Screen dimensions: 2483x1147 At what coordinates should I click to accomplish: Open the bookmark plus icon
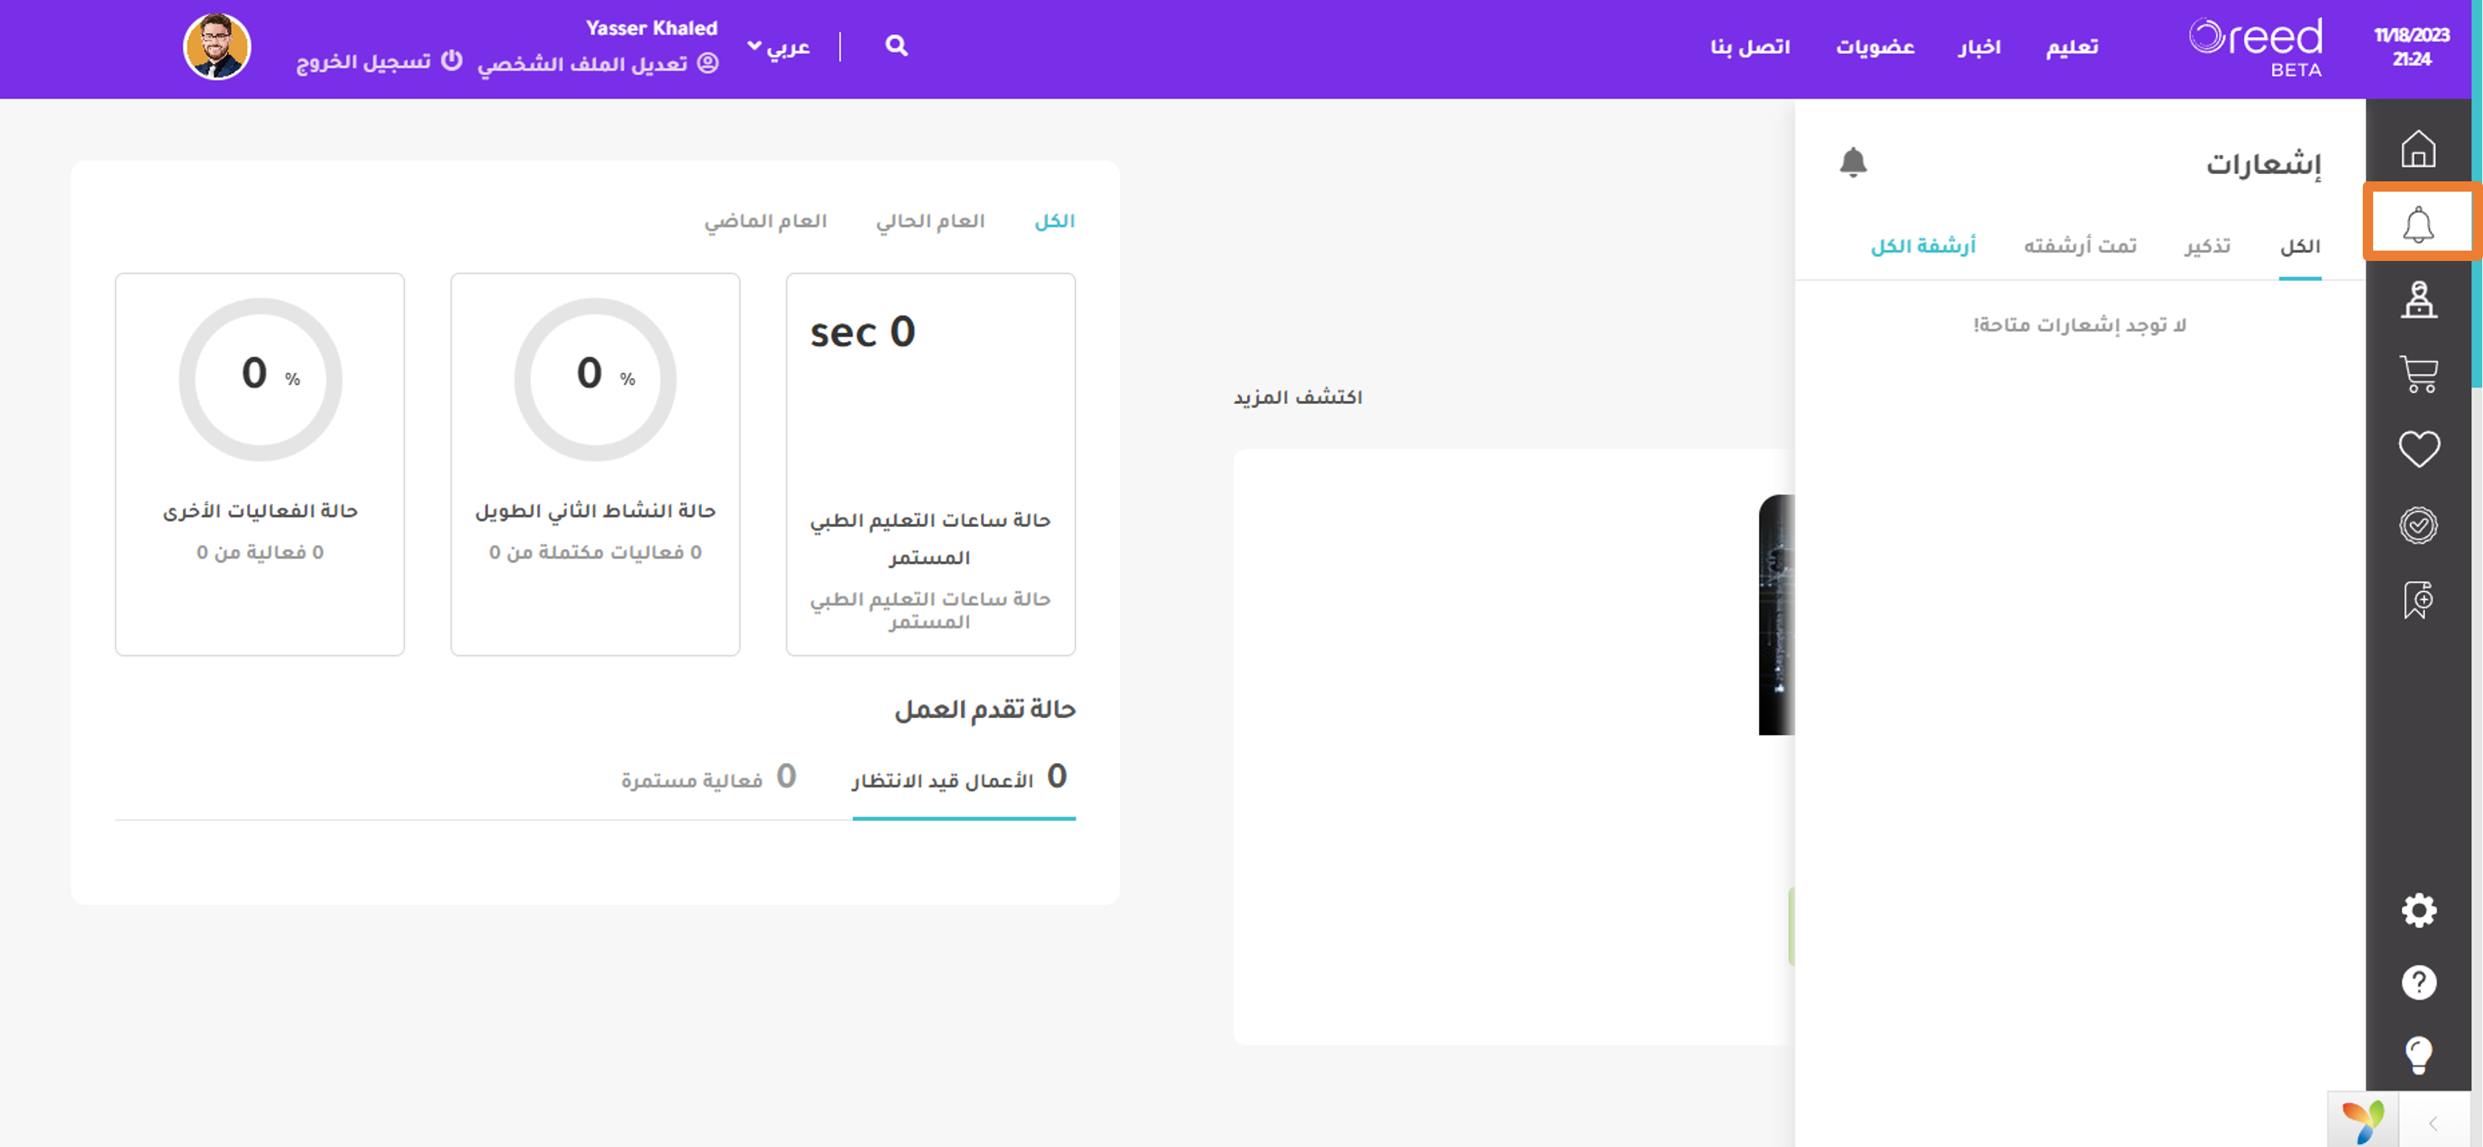(2417, 599)
